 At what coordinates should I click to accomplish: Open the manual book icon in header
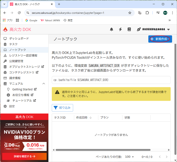click(x=129, y=29)
